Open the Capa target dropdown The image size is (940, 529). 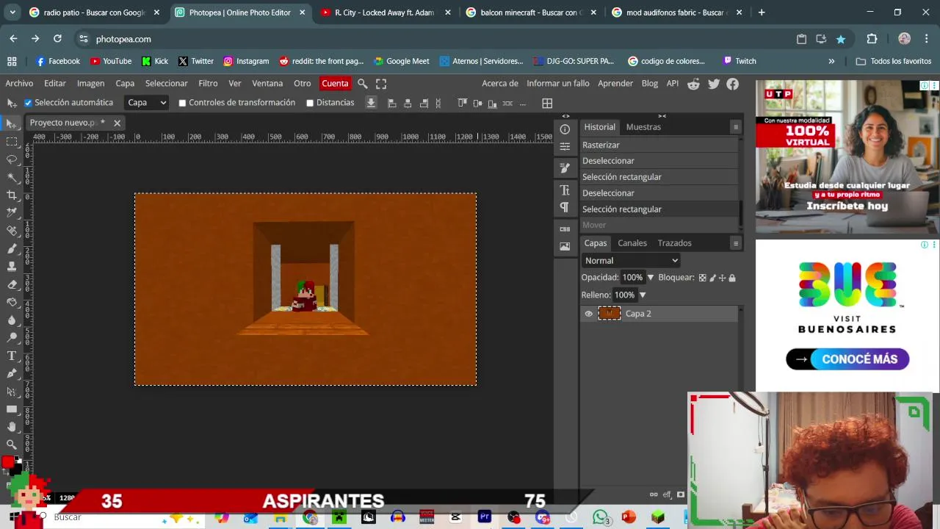147,103
